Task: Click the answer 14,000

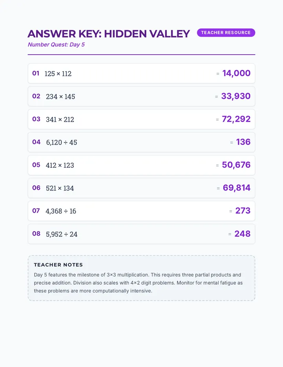Action: click(236, 73)
